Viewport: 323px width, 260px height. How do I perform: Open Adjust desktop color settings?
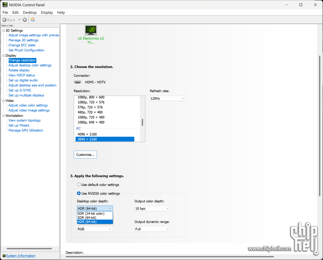pyautogui.click(x=30, y=65)
